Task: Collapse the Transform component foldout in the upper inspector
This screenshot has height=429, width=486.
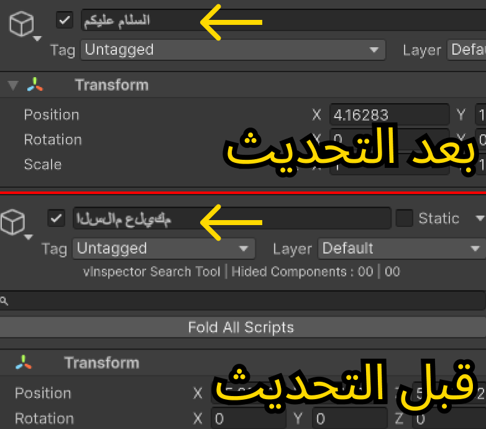Action: click(13, 85)
